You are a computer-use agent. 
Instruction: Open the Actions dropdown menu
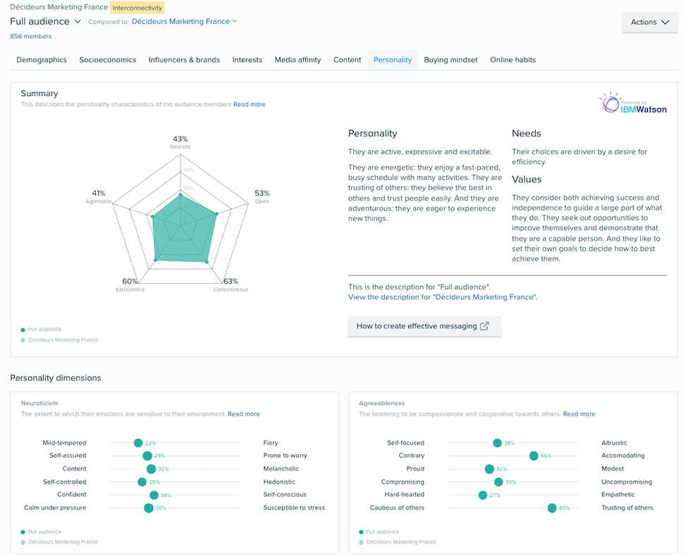(649, 22)
